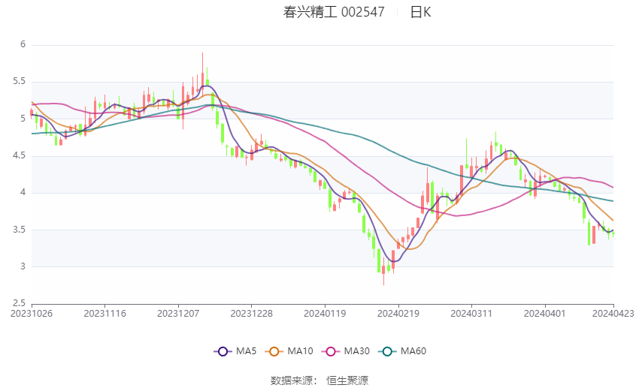Pick the 20240423 date on the x-axis

(x=613, y=312)
